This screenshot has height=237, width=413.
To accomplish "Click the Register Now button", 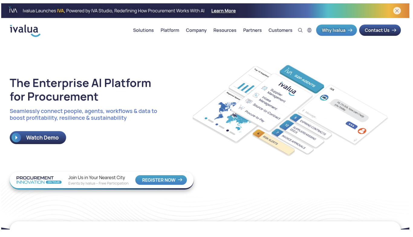I will 161,180.
